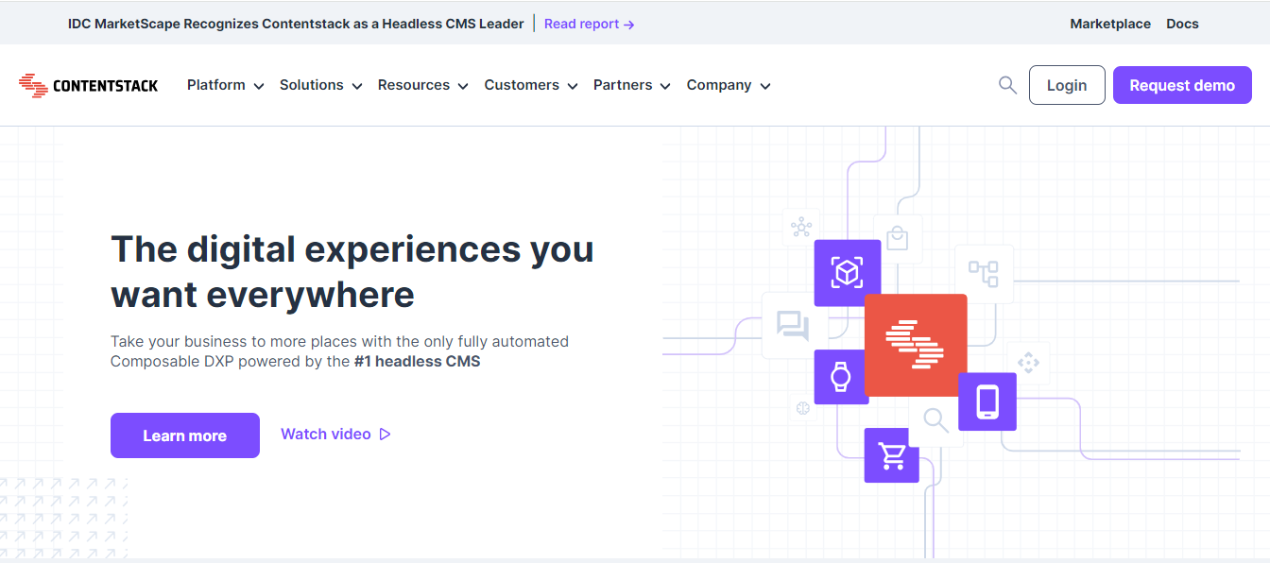Select the purple 3D cube icon
Image resolution: width=1270 pixels, height=563 pixels.
847,272
